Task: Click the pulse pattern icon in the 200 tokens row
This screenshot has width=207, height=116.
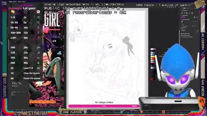Action: [38, 63]
